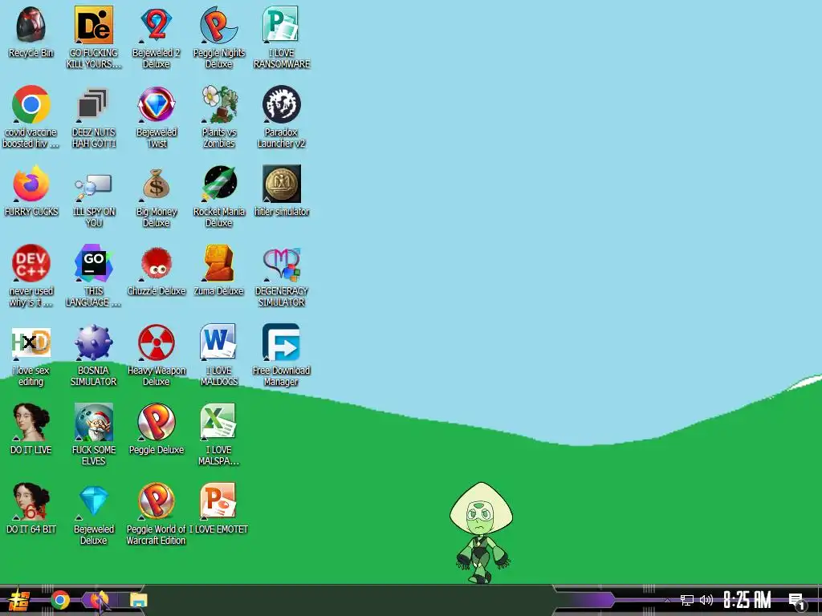Select the Zuma Deluxe icon

click(x=218, y=263)
